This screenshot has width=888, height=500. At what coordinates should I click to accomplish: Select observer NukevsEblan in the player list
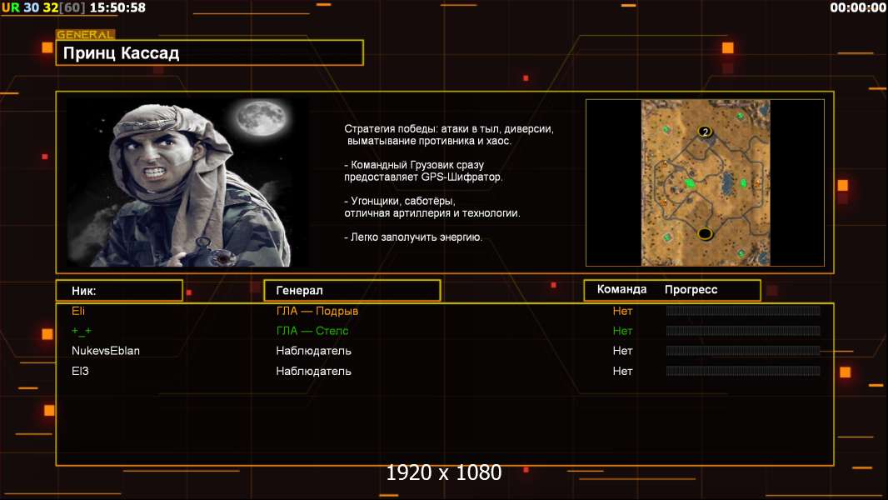pos(106,351)
